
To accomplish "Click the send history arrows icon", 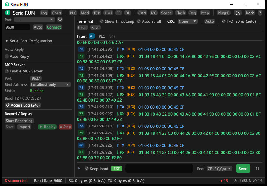I will (x=257, y=169).
